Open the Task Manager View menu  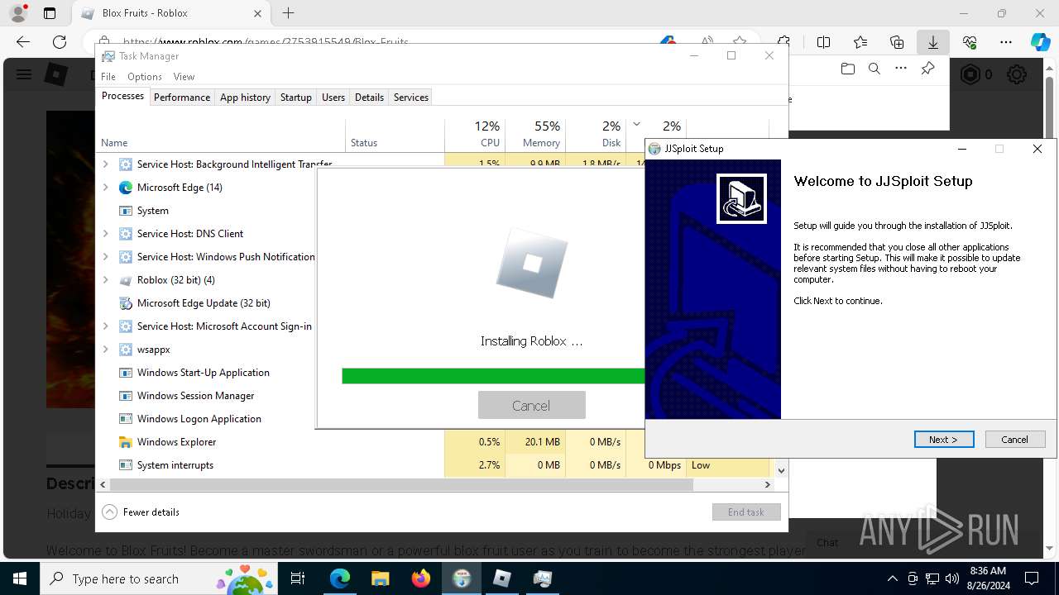coord(184,76)
